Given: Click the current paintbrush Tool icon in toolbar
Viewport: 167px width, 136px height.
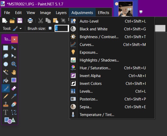Looking at the screenshot, I should coord(15,29).
